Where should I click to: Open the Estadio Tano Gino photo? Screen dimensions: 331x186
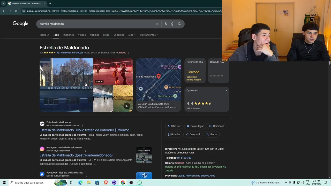pos(66,85)
